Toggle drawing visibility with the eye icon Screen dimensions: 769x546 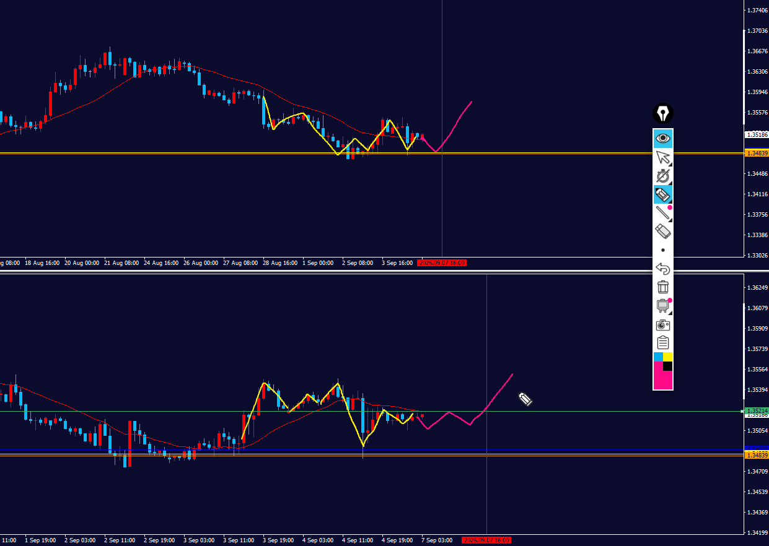[663, 139]
